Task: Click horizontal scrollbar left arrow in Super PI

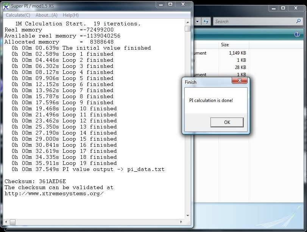Action: (6, 222)
